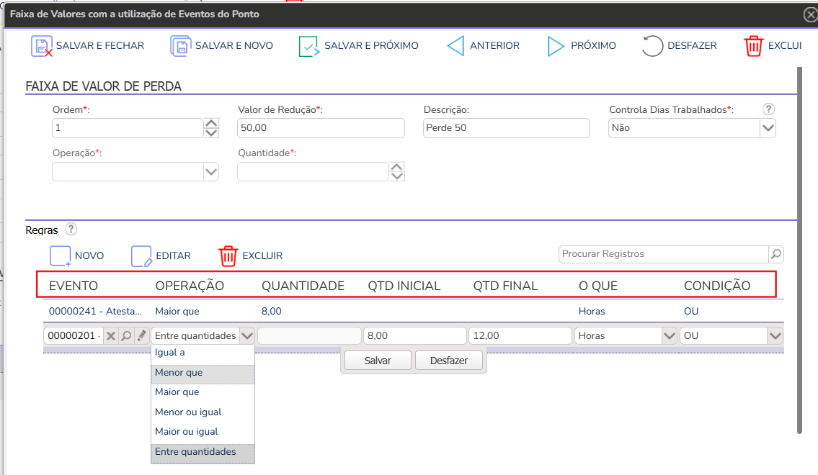Click the Desfazer undo icon in toolbar

click(x=652, y=46)
